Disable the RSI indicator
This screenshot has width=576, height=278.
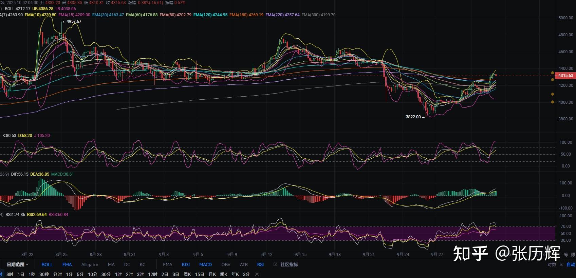(260, 264)
